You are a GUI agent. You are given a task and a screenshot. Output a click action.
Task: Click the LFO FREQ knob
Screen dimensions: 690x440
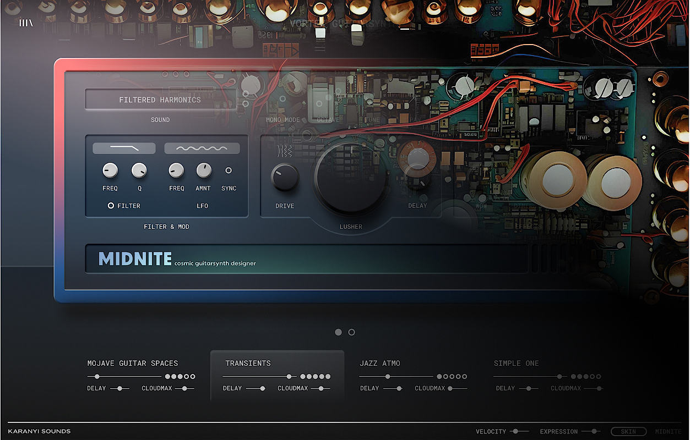[x=176, y=170]
